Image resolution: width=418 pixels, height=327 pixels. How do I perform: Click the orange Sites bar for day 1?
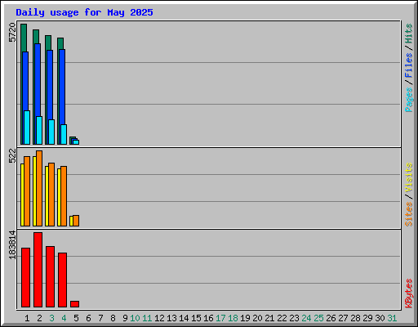tap(27, 191)
